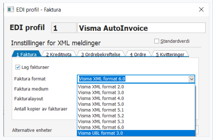The image size is (213, 140).
Task: Select Visma XML format 5.1 option
Action: [x=101, y=110]
